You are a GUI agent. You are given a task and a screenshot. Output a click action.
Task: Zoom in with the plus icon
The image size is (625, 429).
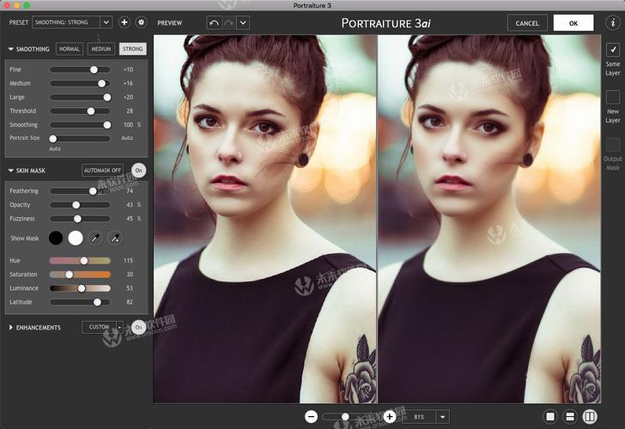390,417
